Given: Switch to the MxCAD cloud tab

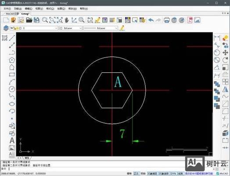Looking at the screenshot, I should coord(12,14).
